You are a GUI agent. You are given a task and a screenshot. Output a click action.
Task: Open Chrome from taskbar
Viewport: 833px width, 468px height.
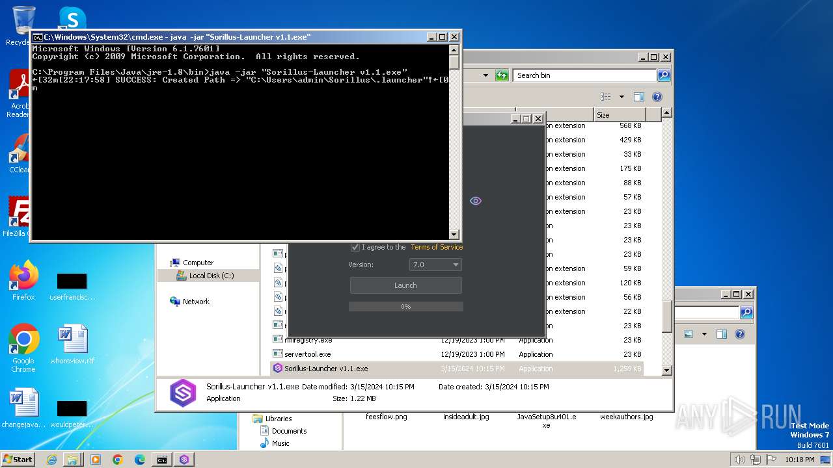pyautogui.click(x=117, y=460)
